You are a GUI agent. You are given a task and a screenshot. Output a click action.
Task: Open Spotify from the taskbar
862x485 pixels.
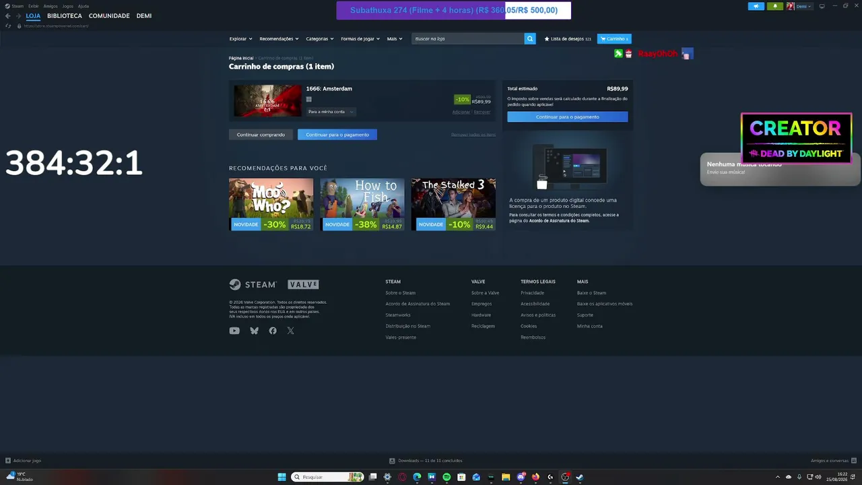coord(446,477)
